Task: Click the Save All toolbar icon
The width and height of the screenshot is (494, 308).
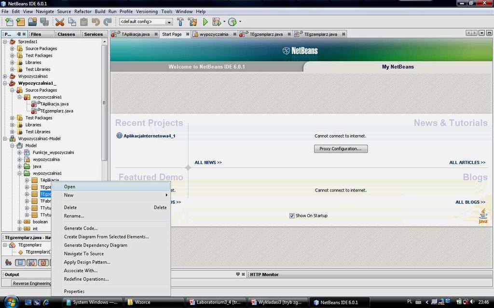Action: 44,22
